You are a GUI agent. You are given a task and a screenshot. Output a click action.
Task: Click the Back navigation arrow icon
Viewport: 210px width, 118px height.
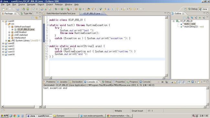[x=134, y=9]
